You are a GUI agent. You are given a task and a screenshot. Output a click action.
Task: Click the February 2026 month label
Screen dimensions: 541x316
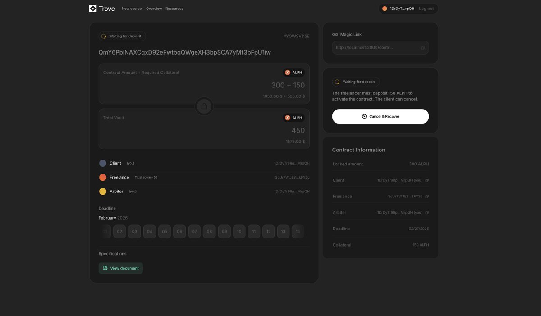(x=113, y=218)
